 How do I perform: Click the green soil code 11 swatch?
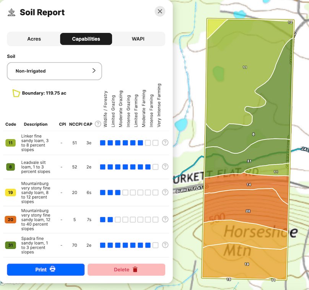click(10, 143)
